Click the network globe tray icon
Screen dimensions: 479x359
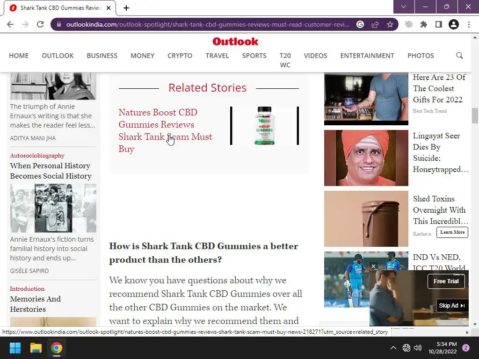pyautogui.click(x=406, y=348)
